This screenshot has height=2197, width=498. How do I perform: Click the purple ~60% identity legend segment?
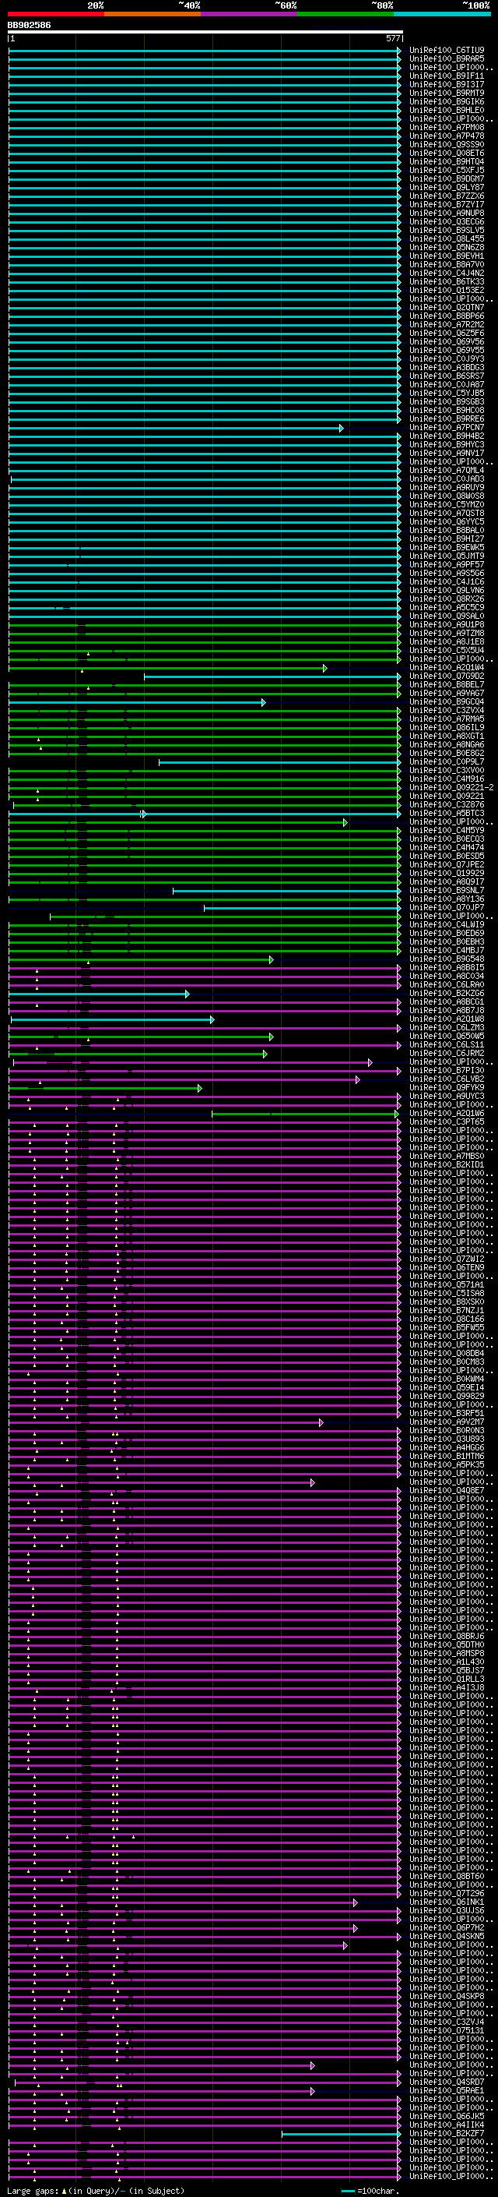pyautogui.click(x=250, y=14)
